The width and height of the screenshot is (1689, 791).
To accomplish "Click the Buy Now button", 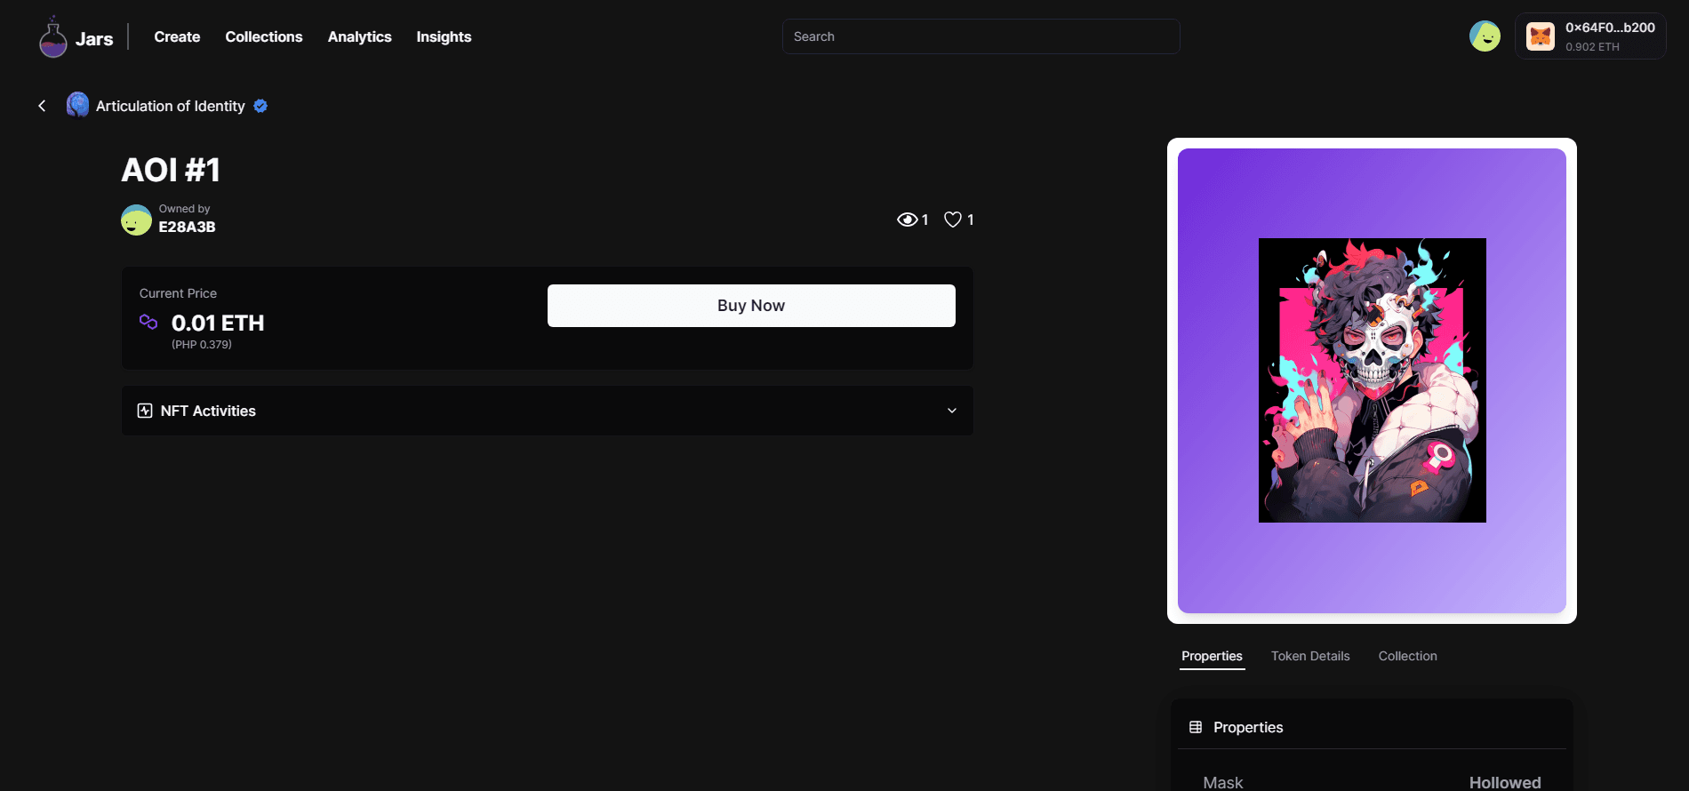I will (x=751, y=306).
